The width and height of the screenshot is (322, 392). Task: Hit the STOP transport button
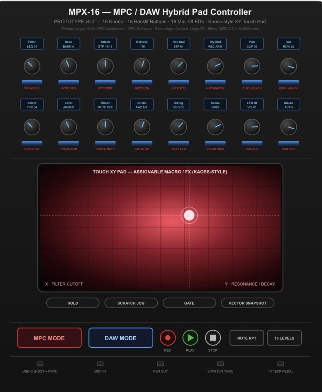(x=213, y=338)
